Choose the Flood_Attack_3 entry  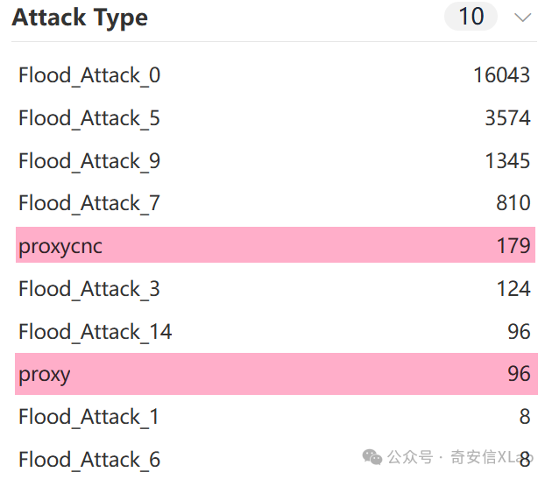[x=275, y=289]
